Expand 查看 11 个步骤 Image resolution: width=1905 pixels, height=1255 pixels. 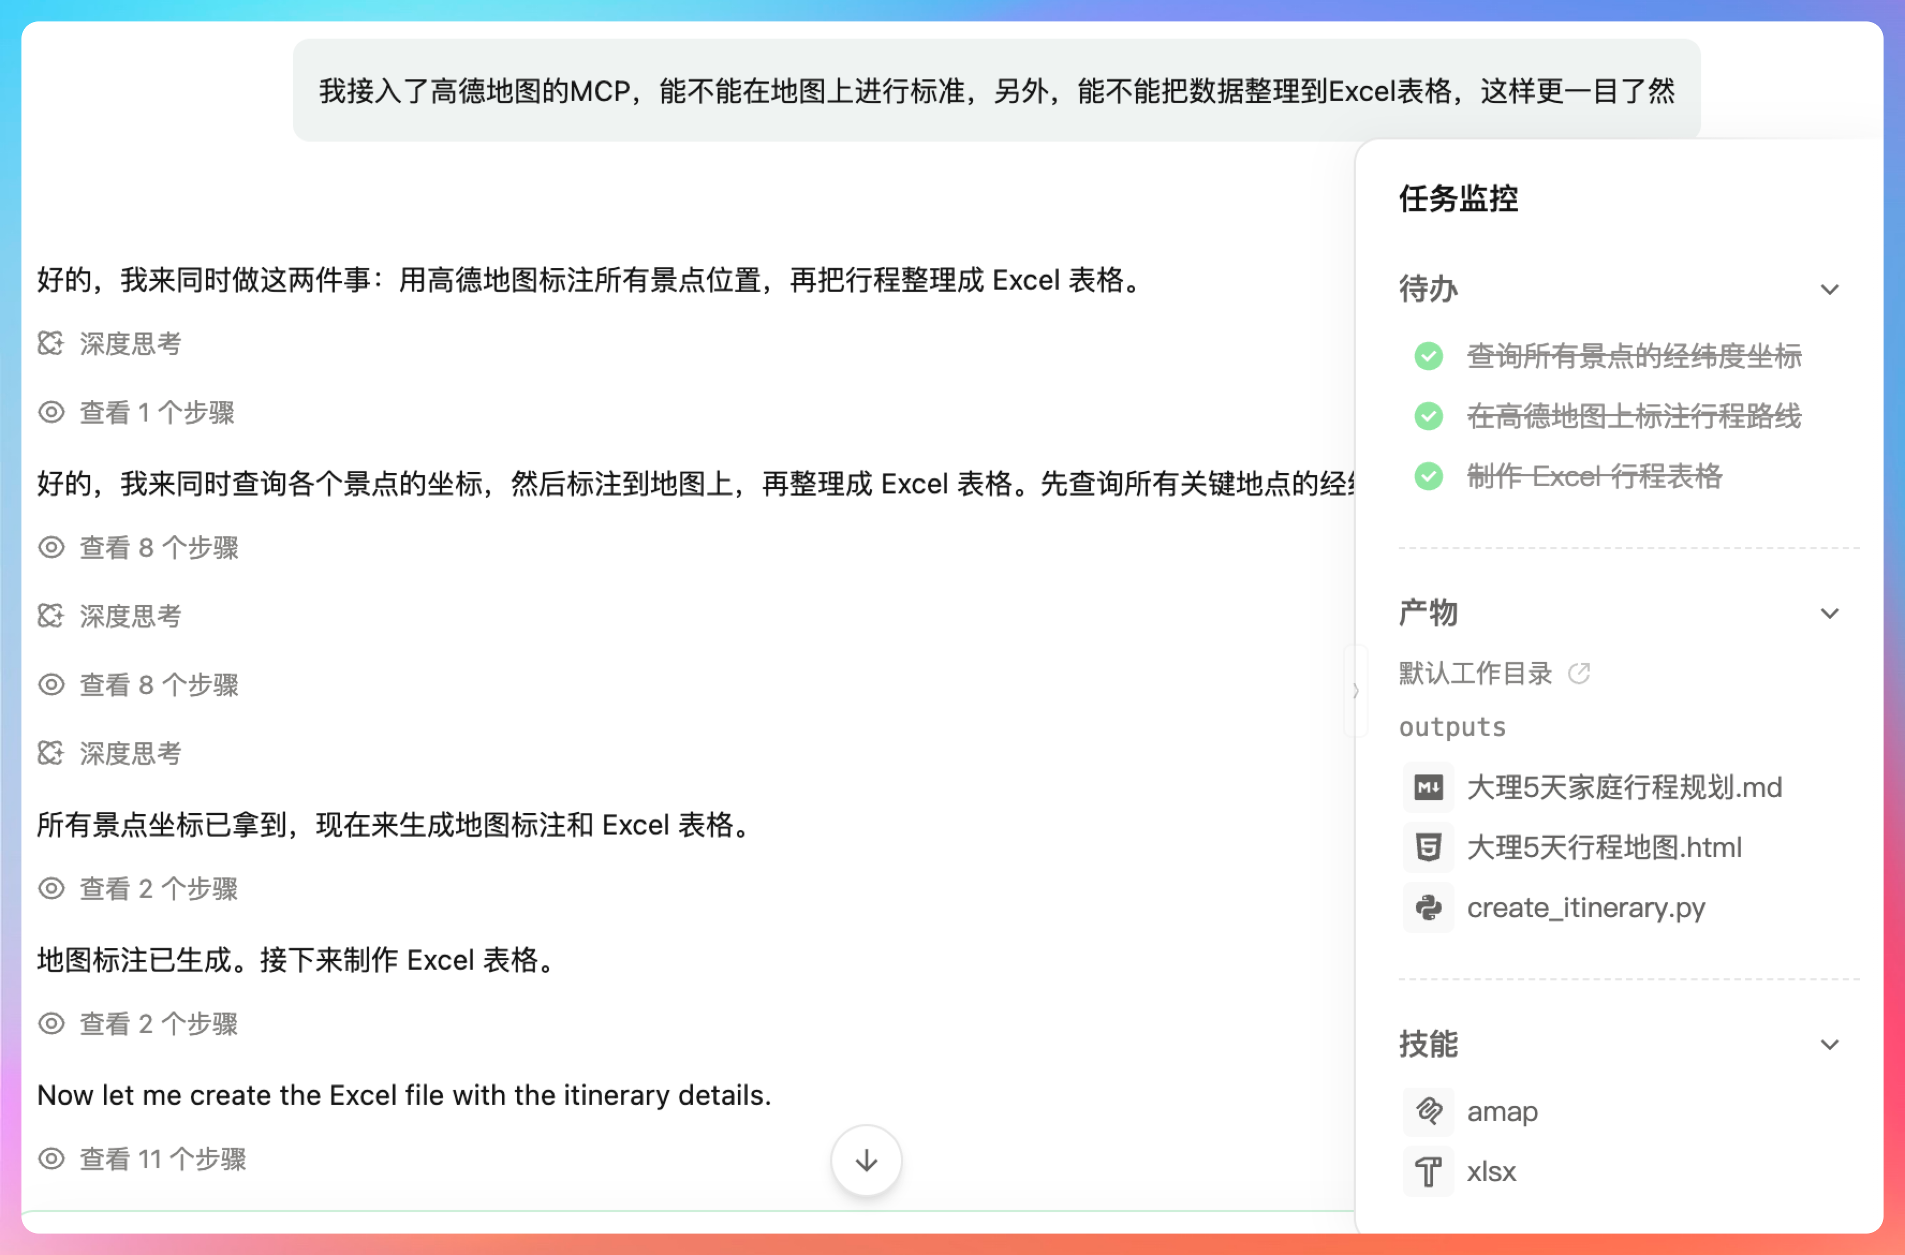pyautogui.click(x=161, y=1159)
